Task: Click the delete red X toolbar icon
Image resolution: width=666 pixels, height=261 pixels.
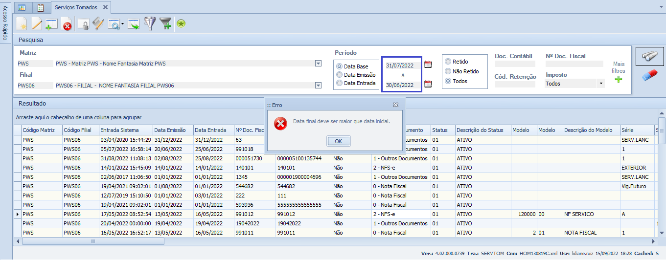Action: (67, 24)
